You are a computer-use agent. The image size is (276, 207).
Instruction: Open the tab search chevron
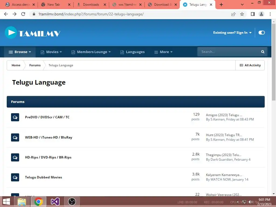coord(242,5)
